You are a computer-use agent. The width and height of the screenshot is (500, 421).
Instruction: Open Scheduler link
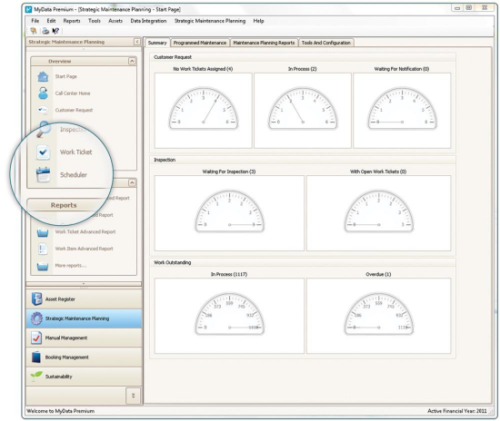74,175
